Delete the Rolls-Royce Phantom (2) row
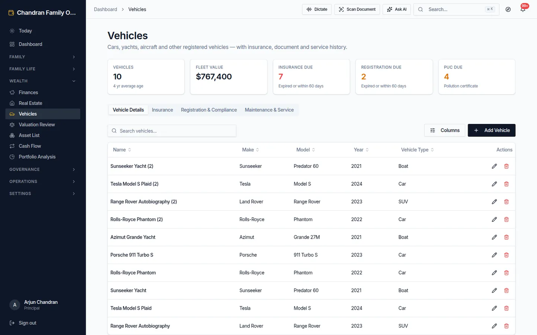537x335 pixels. (506, 220)
